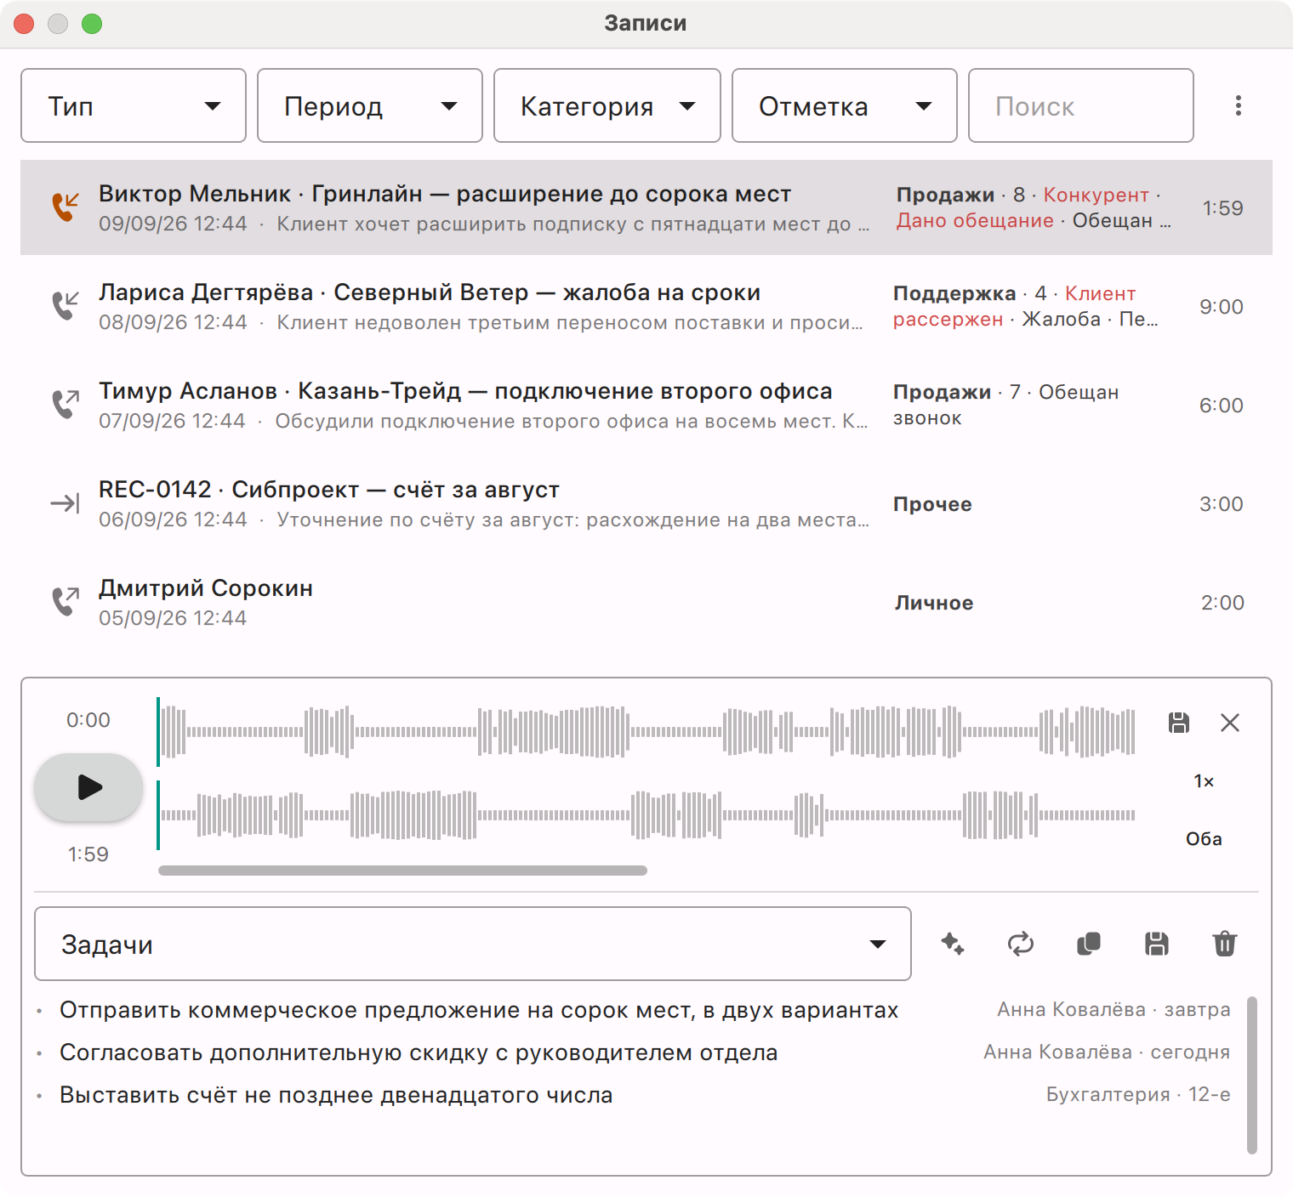The height and width of the screenshot is (1197, 1293).
Task: Save the audio from the player
Action: tap(1179, 723)
